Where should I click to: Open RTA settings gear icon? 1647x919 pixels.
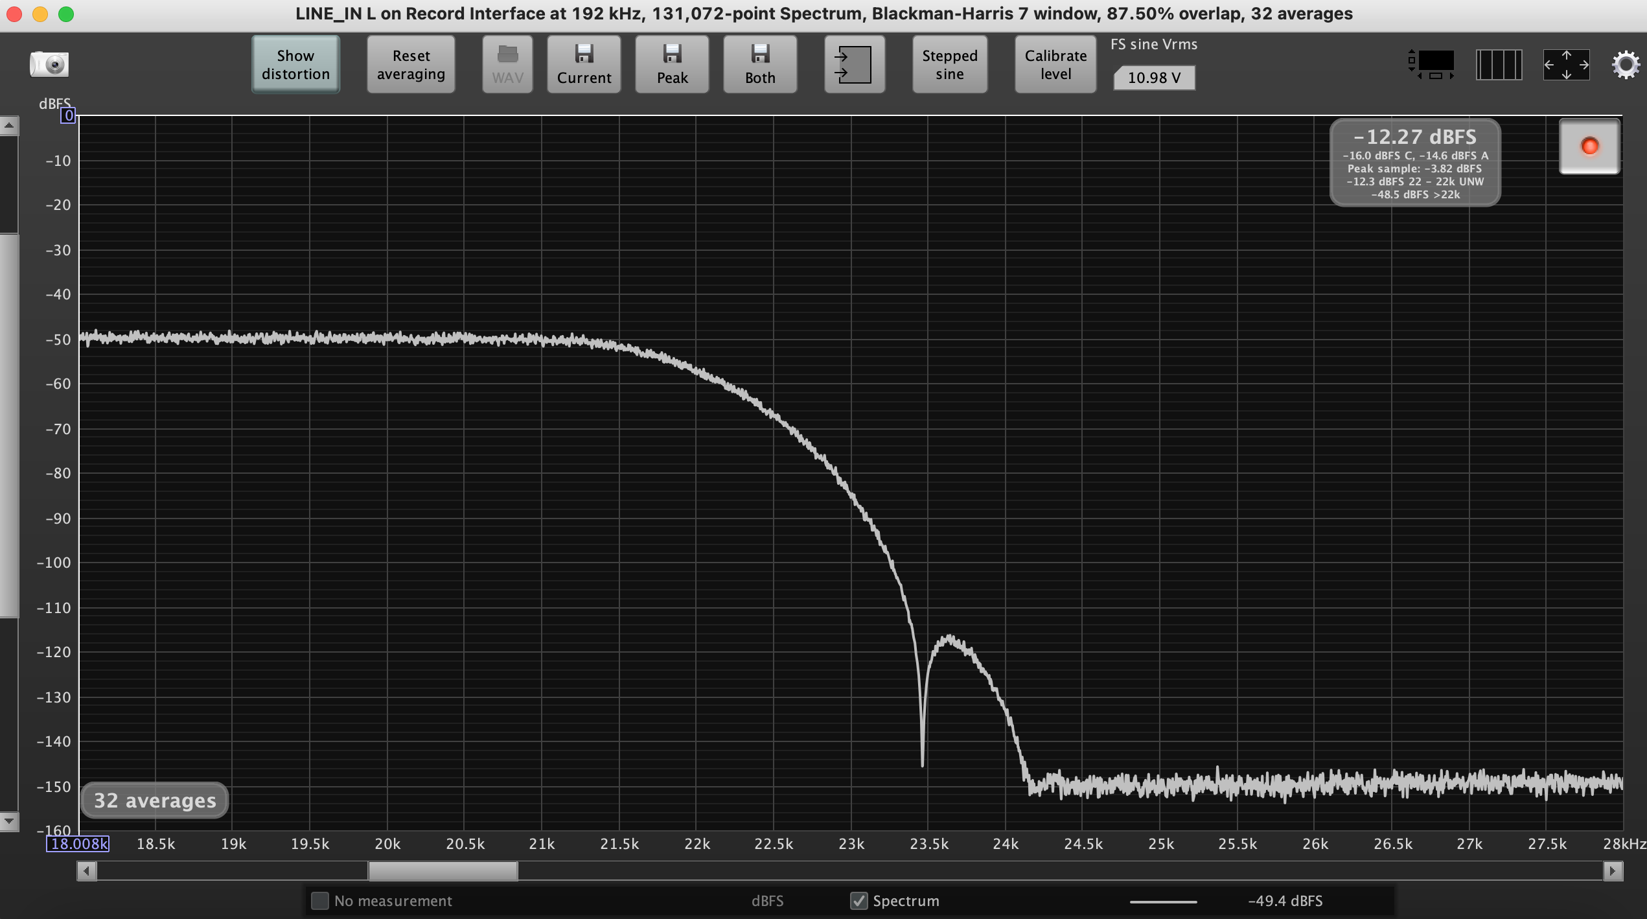click(x=1626, y=65)
